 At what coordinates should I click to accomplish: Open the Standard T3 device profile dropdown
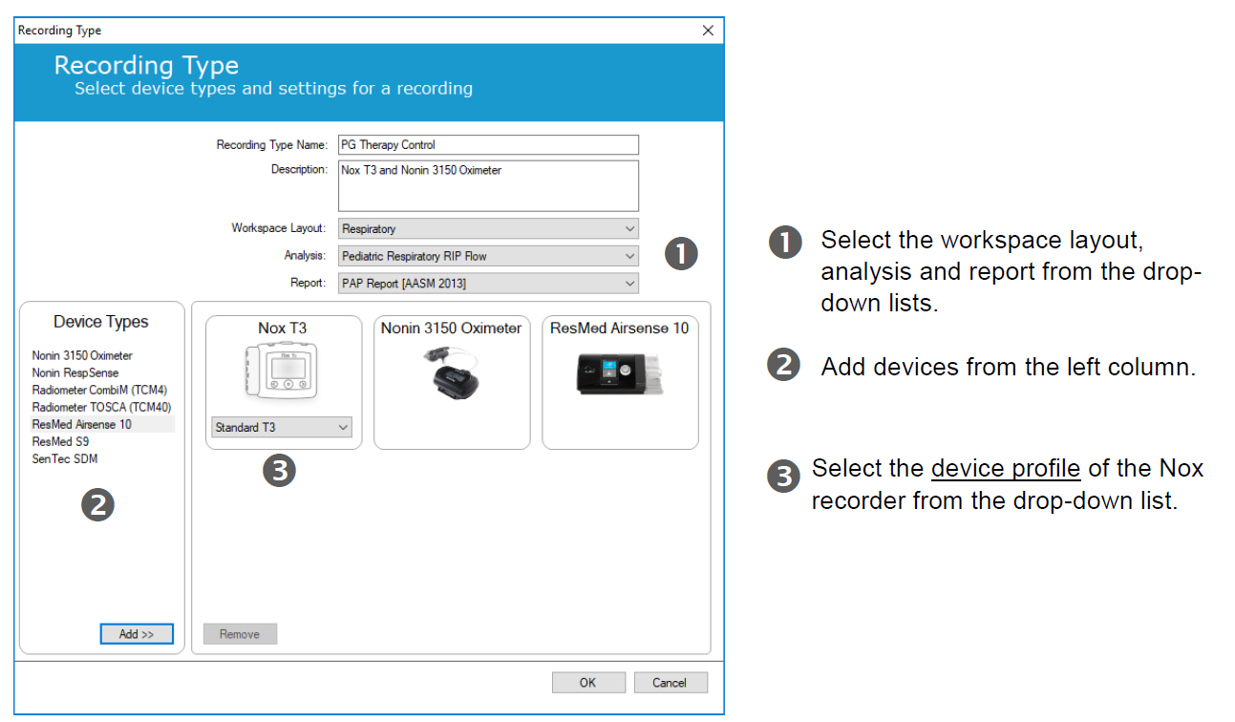click(282, 428)
